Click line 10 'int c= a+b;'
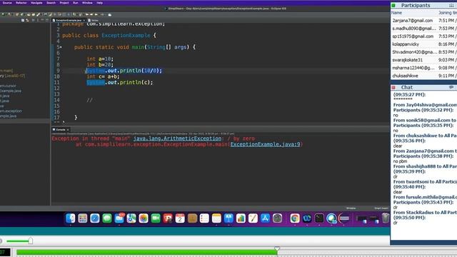 click(x=103, y=76)
